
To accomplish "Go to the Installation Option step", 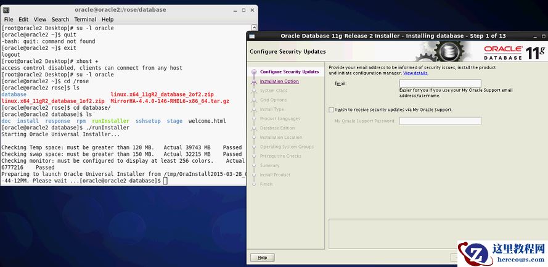I will coord(279,81).
